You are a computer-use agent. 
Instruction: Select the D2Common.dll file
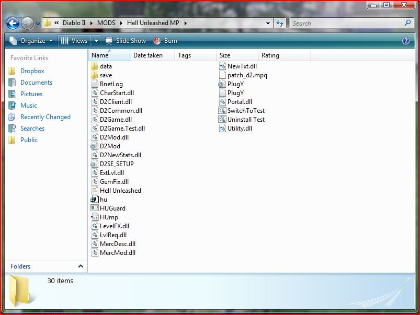pyautogui.click(x=117, y=111)
